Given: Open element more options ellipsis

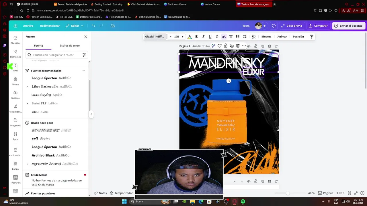Looking at the screenshot, I should coord(244,46).
